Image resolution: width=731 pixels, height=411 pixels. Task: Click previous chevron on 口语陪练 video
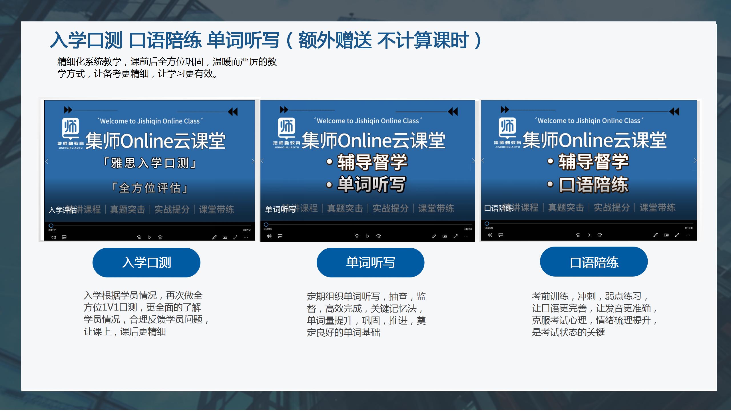[483, 160]
